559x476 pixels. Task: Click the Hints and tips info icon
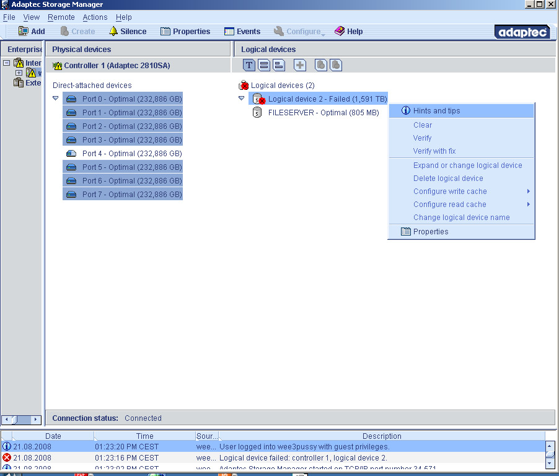click(x=406, y=110)
